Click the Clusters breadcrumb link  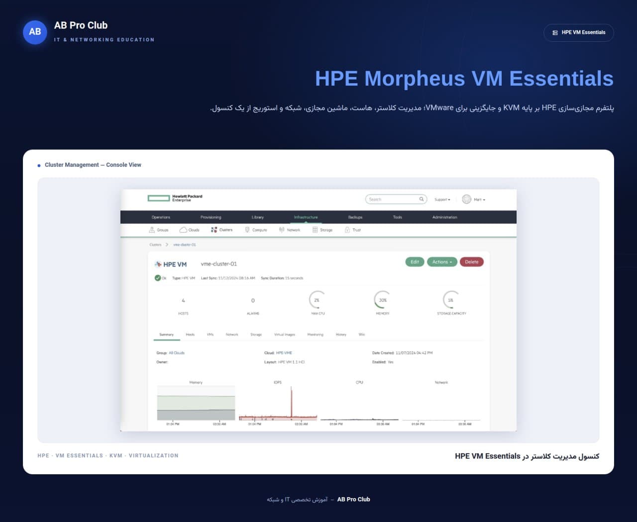(155, 245)
